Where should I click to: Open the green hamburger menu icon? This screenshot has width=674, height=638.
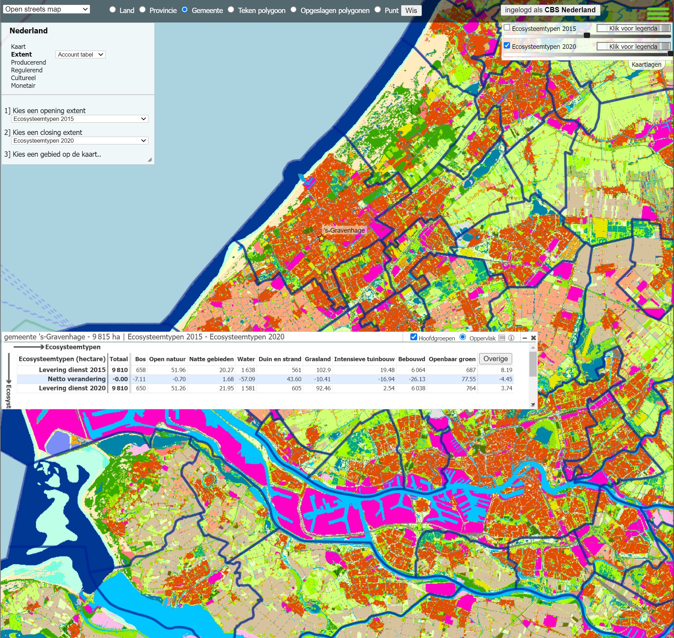658,14
